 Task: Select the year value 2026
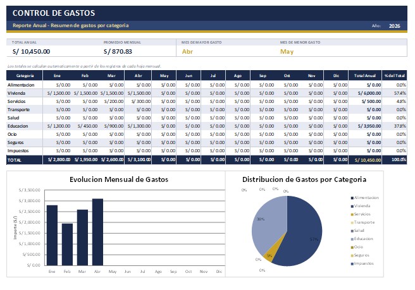(394, 26)
